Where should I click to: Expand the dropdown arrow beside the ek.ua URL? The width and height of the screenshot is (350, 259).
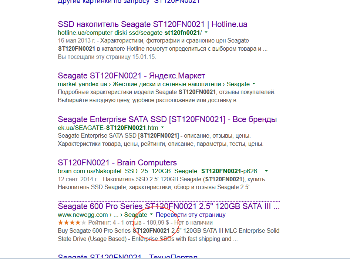tap(162, 128)
